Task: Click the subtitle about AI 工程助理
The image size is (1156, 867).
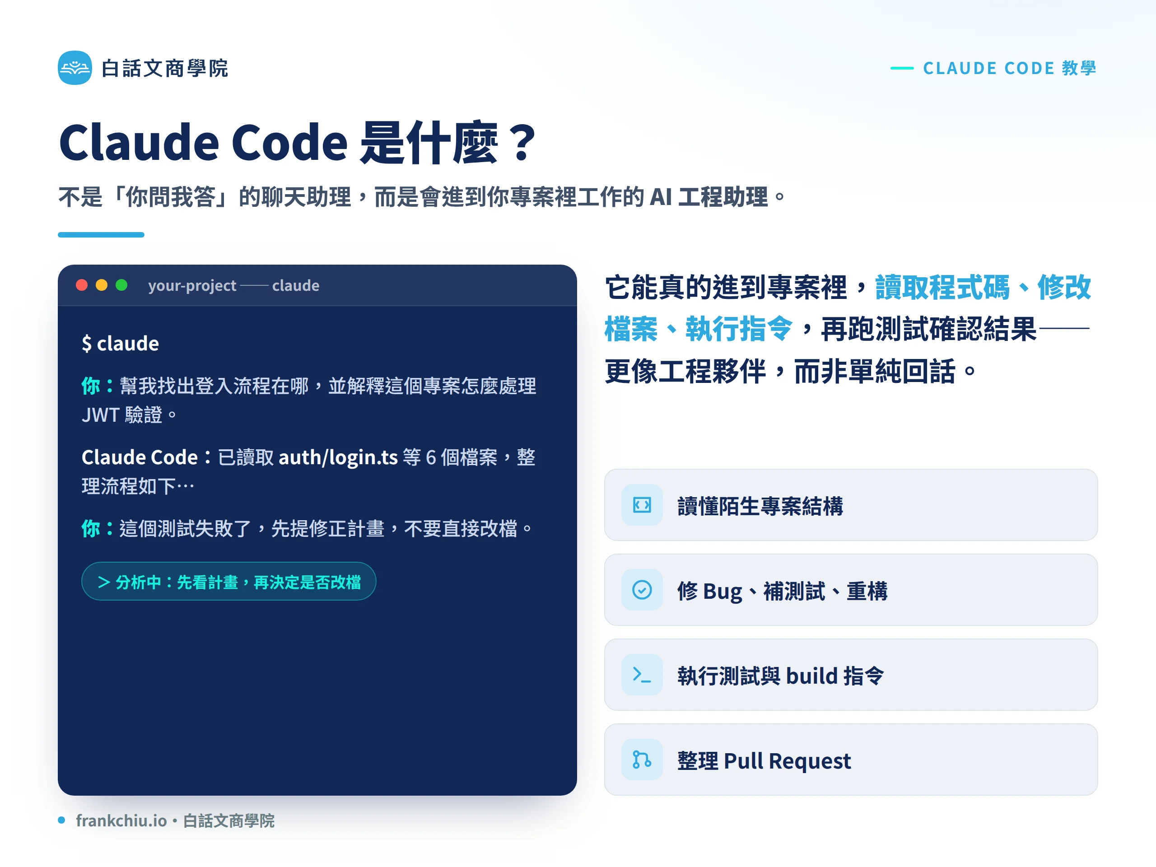Action: click(x=422, y=197)
